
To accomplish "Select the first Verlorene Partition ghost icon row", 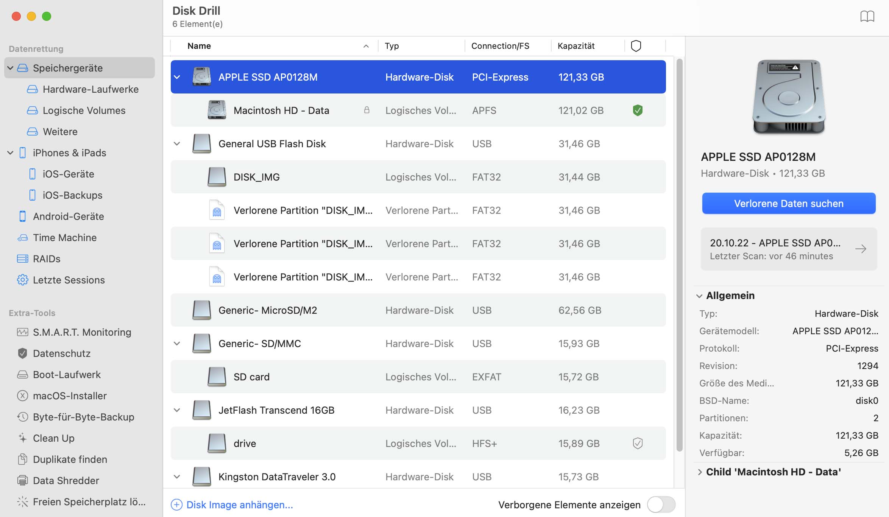I will coord(418,210).
